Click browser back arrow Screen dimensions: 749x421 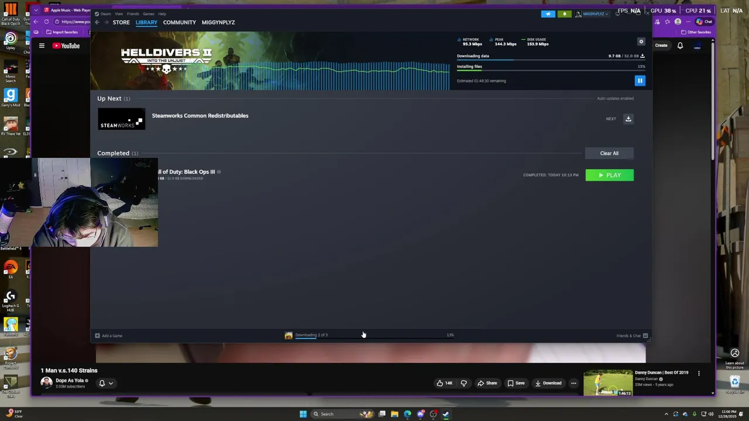coord(36,22)
